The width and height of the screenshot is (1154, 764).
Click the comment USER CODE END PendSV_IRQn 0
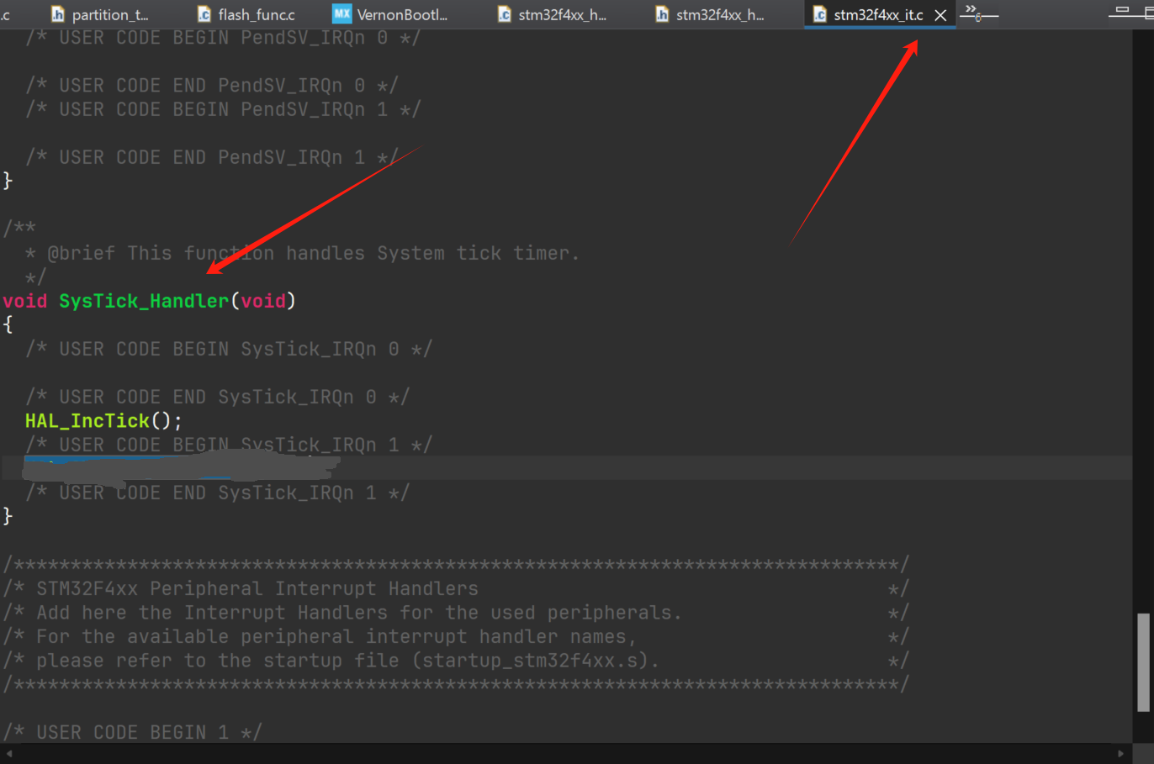(x=211, y=86)
